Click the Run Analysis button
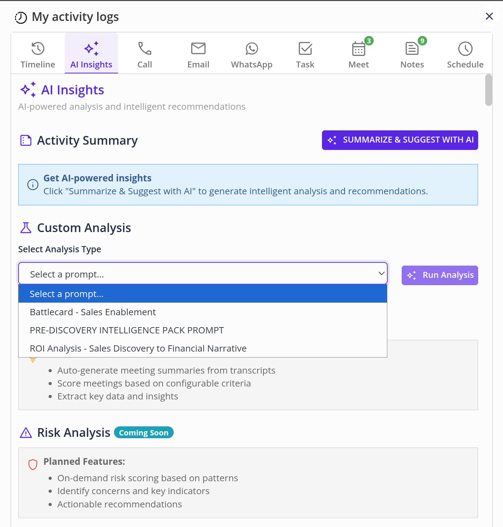This screenshot has width=503, height=527. pos(439,275)
